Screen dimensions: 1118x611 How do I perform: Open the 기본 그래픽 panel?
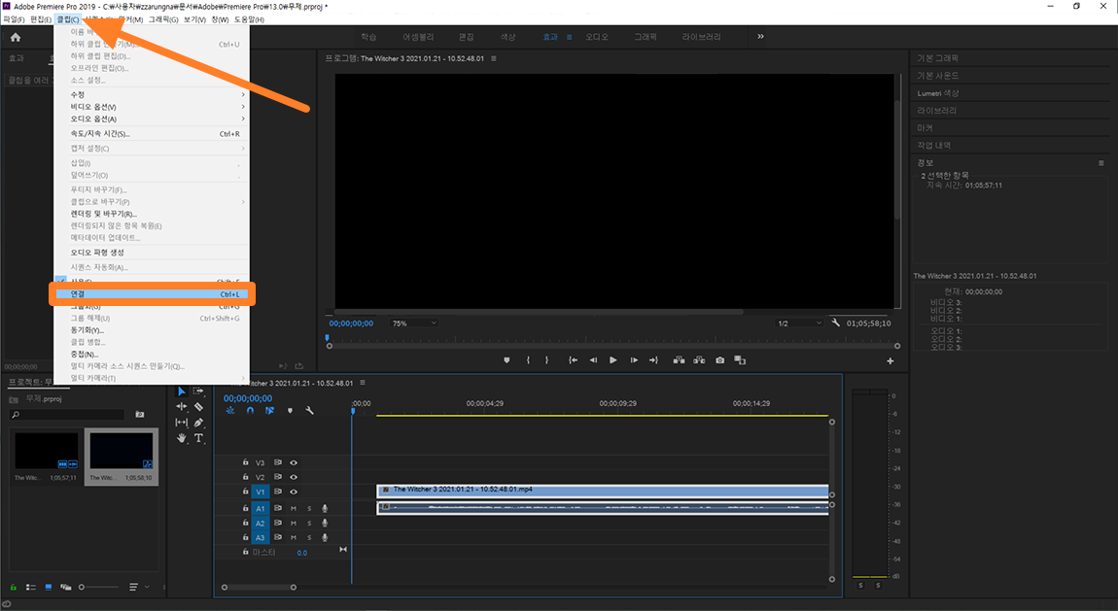click(x=937, y=58)
